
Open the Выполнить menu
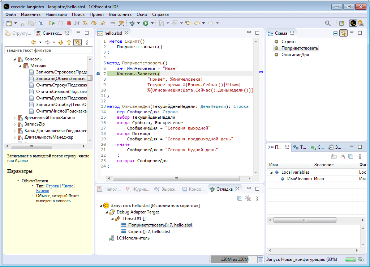(120, 14)
